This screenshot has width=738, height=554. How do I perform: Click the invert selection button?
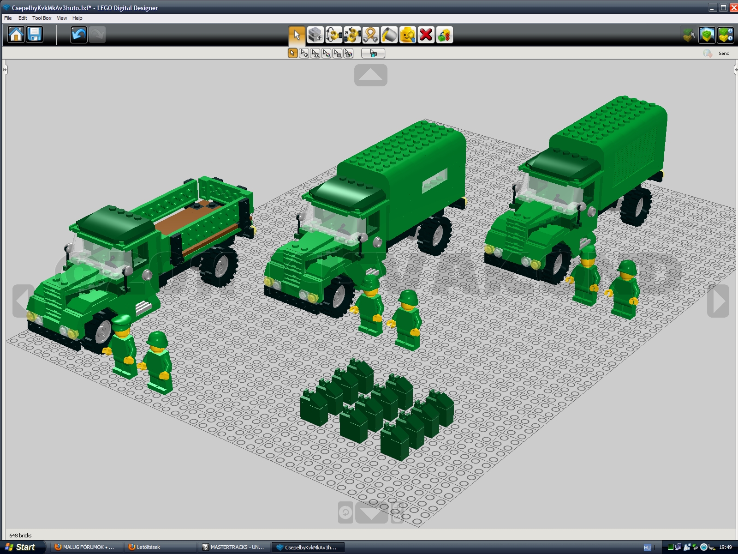tap(373, 53)
